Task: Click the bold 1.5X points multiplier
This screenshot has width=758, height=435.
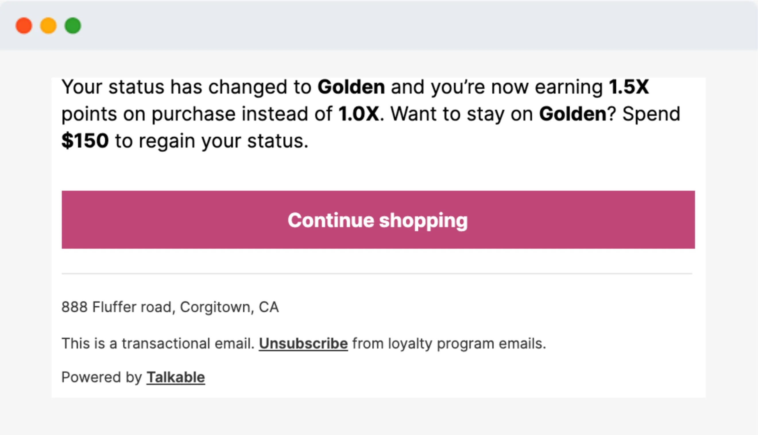Action: [x=629, y=87]
